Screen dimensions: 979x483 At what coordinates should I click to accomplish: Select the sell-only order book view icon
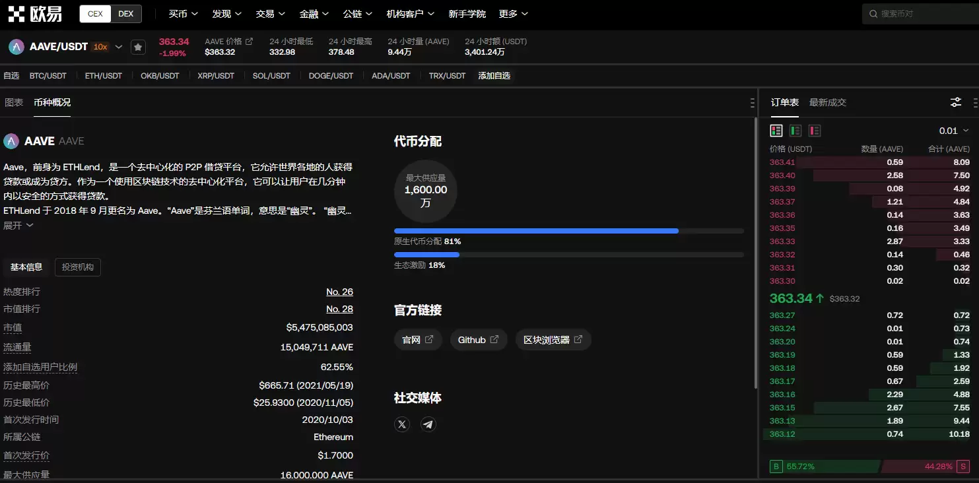pyautogui.click(x=815, y=131)
